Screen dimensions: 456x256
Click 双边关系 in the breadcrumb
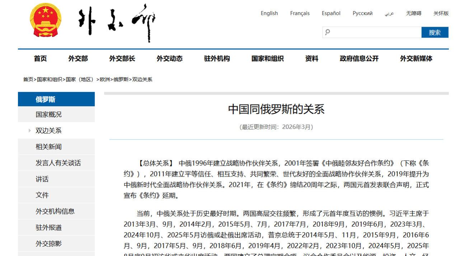point(142,79)
